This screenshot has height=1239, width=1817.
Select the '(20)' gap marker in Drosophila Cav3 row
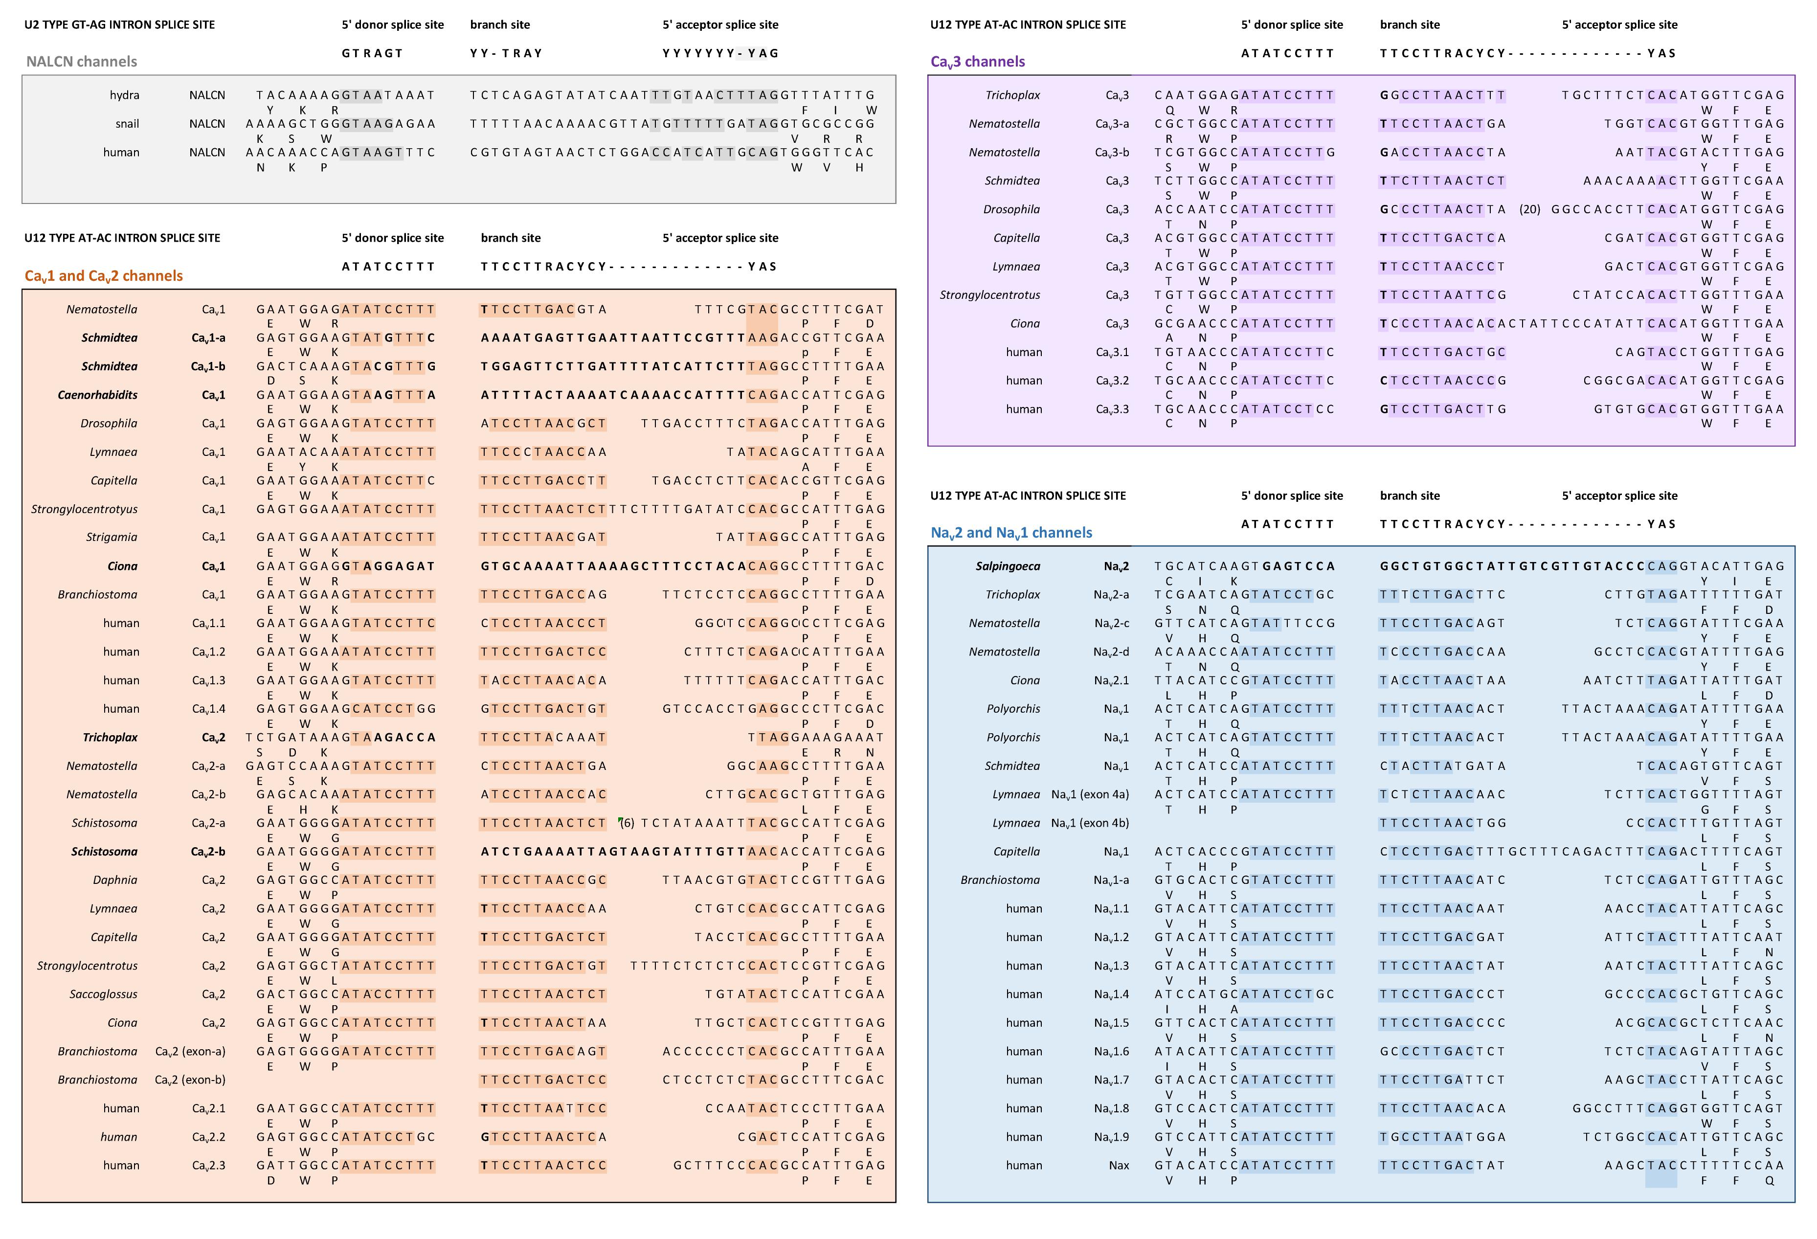(1530, 209)
